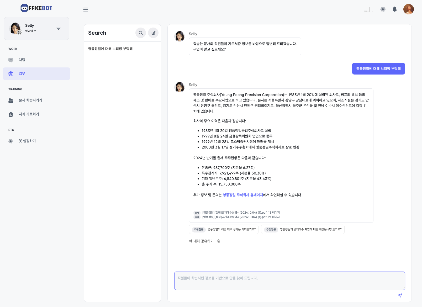Open 봇 설정하기 menu item

pyautogui.click(x=36, y=141)
